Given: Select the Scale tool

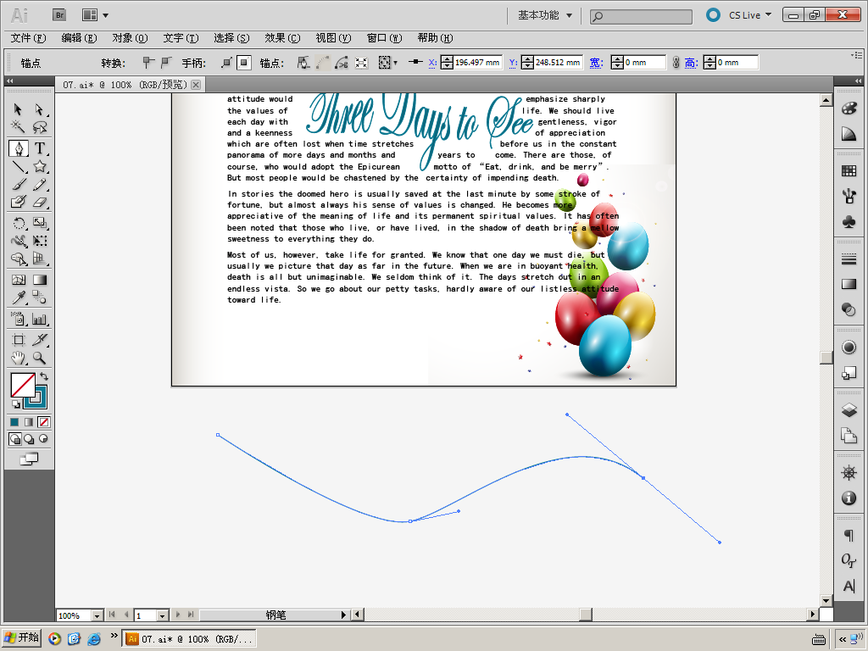Looking at the screenshot, I should click(39, 223).
